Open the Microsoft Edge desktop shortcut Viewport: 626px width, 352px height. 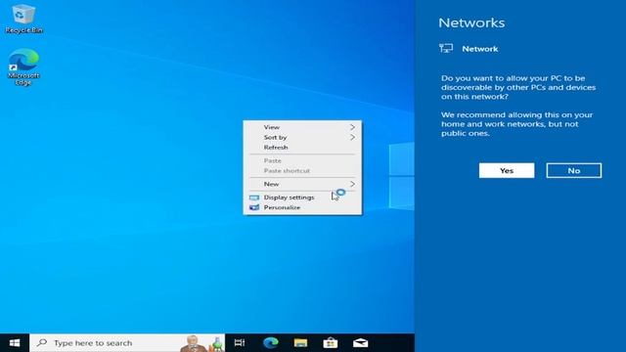(23, 66)
